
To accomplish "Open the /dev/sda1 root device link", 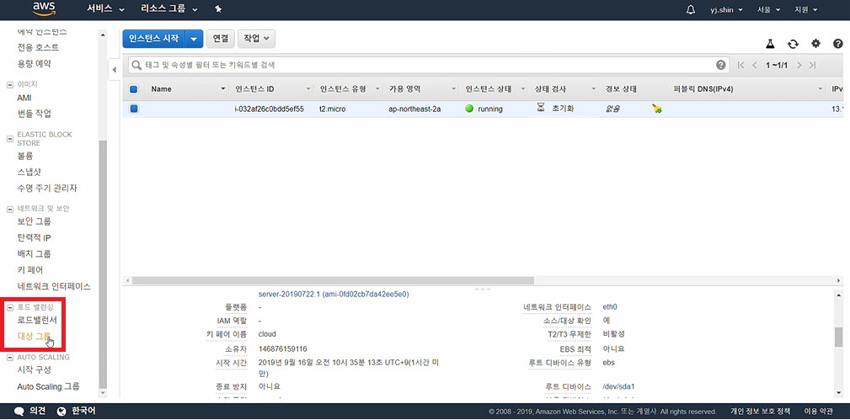I will [x=618, y=386].
